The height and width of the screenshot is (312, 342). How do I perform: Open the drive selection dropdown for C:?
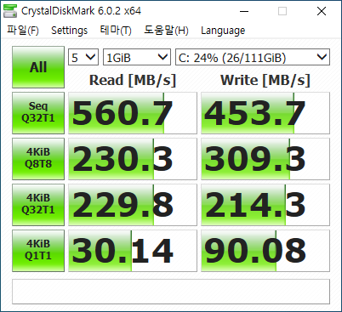pyautogui.click(x=253, y=57)
